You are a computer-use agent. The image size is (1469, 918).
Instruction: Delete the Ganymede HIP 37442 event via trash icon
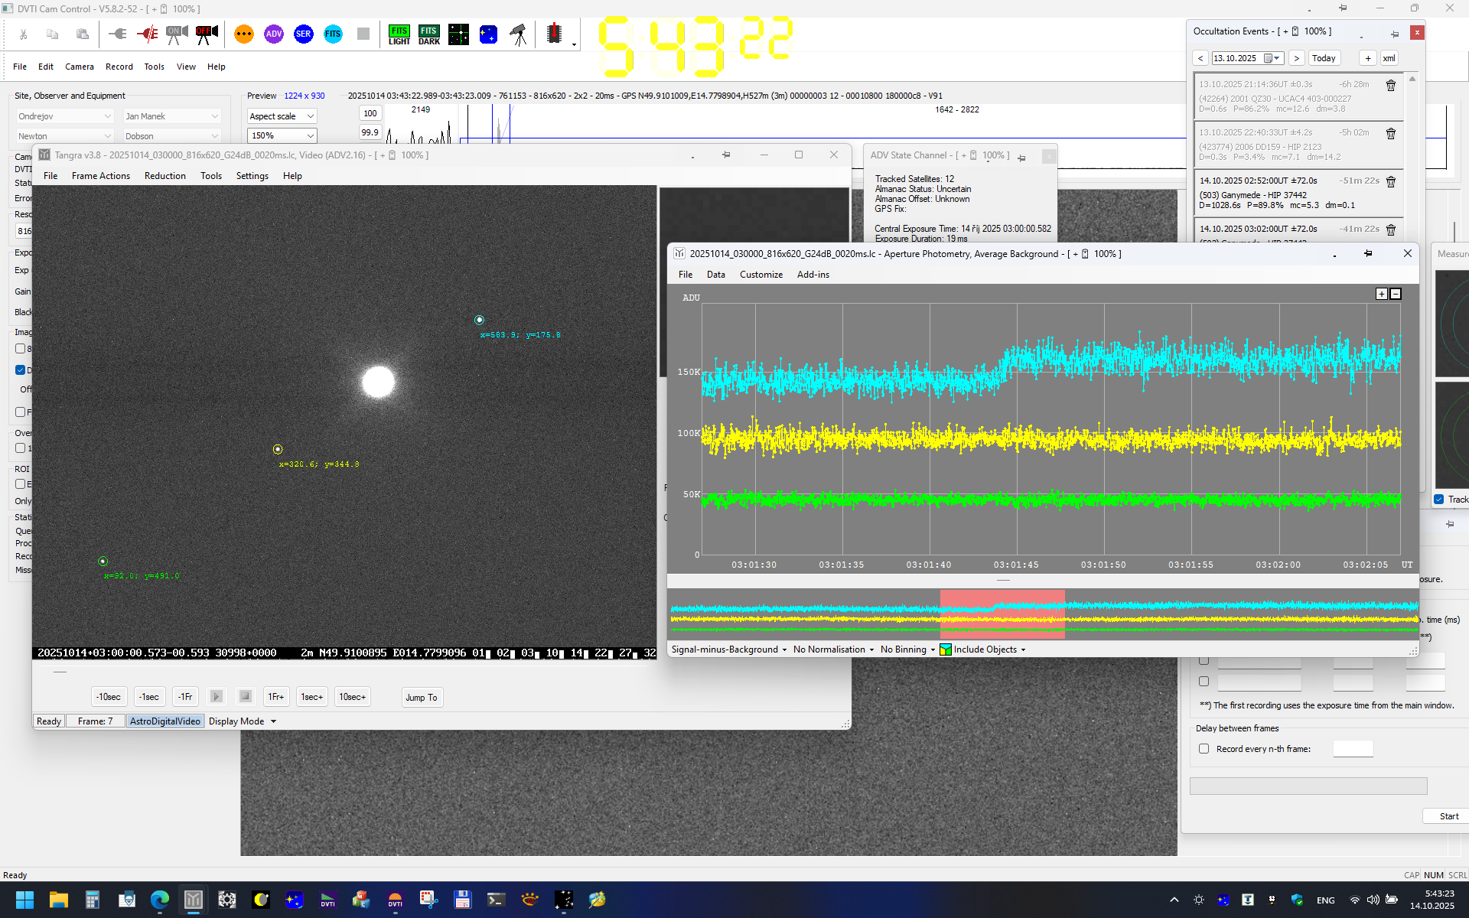(1390, 182)
